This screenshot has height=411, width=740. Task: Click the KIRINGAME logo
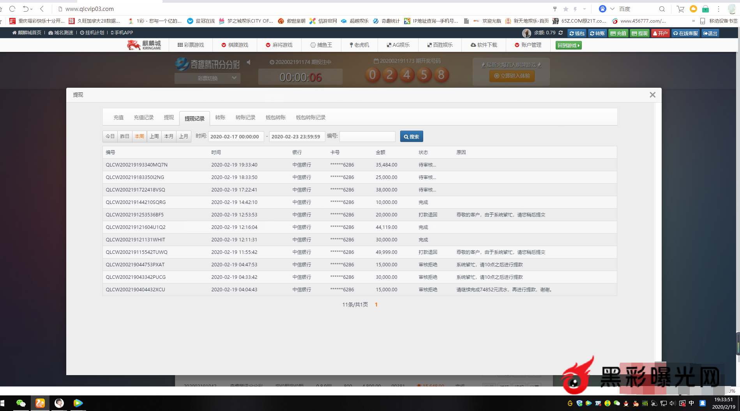pos(144,45)
